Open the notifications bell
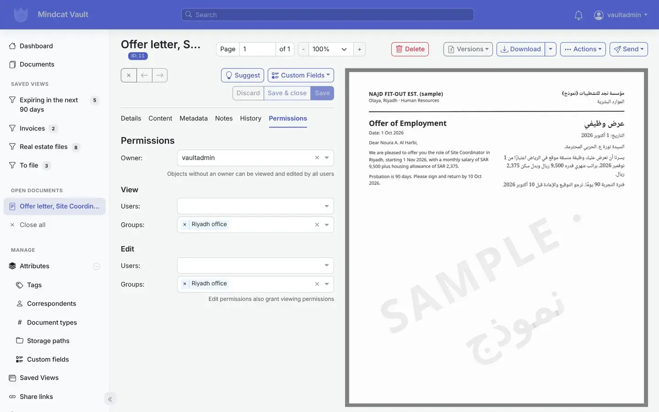Screen dimensions: 659x412 578,15
